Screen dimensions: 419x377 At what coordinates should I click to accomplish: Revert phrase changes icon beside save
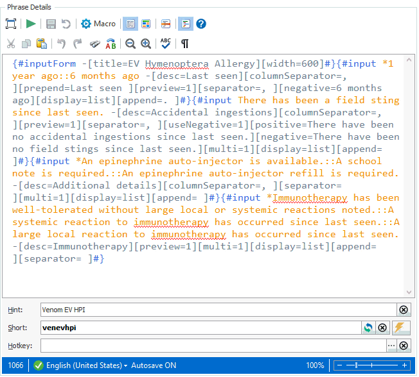(x=66, y=24)
